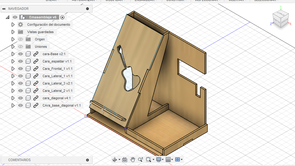Image resolution: width=295 pixels, height=166 pixels.
Task: Open the Zoom Window dropdown arrow
Action: click(153, 160)
